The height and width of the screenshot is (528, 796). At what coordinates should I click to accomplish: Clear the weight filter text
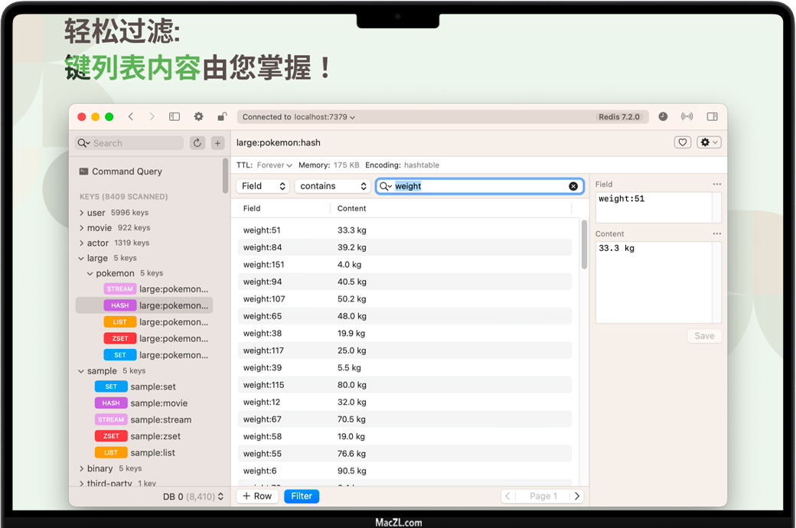coord(573,186)
